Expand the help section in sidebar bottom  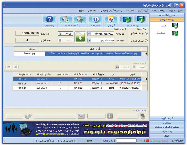click(x=167, y=131)
